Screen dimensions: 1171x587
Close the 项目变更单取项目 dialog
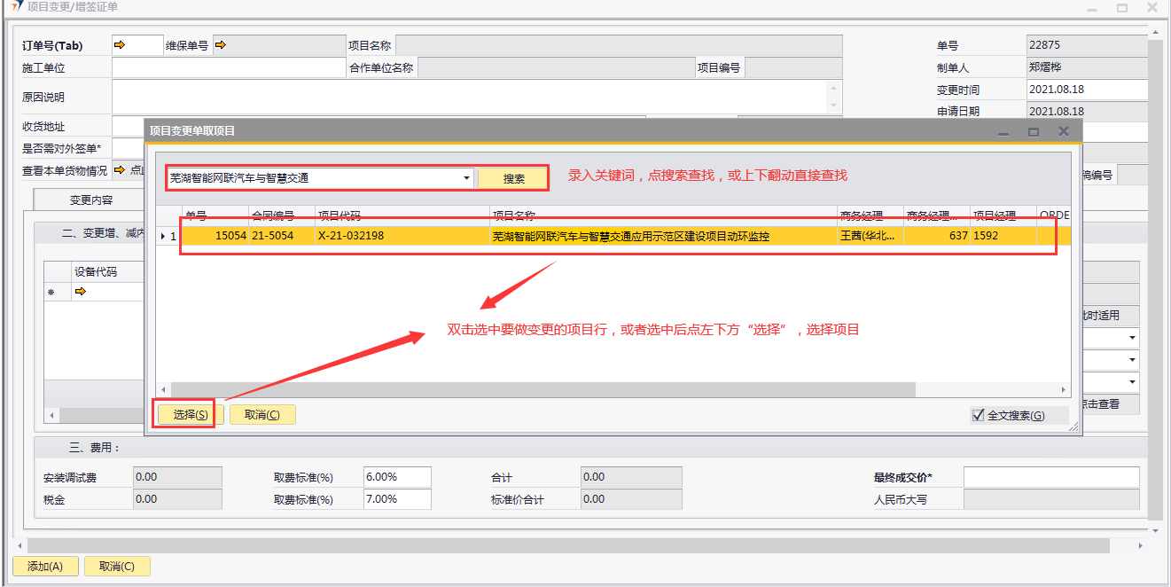(1064, 131)
